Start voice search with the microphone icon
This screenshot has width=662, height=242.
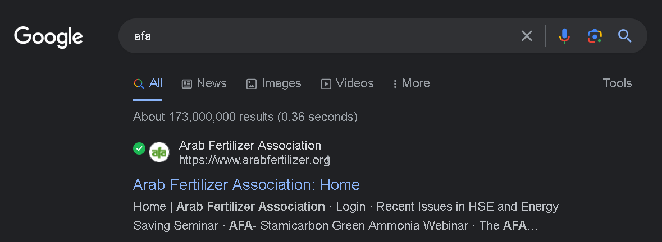click(x=564, y=36)
